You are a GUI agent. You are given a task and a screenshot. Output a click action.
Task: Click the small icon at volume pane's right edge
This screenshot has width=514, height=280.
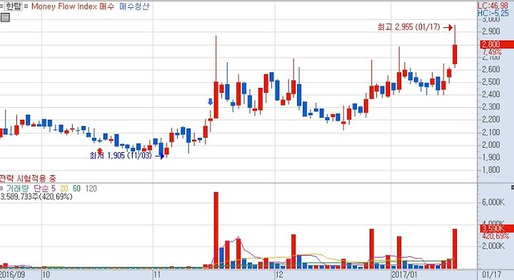[x=513, y=188]
